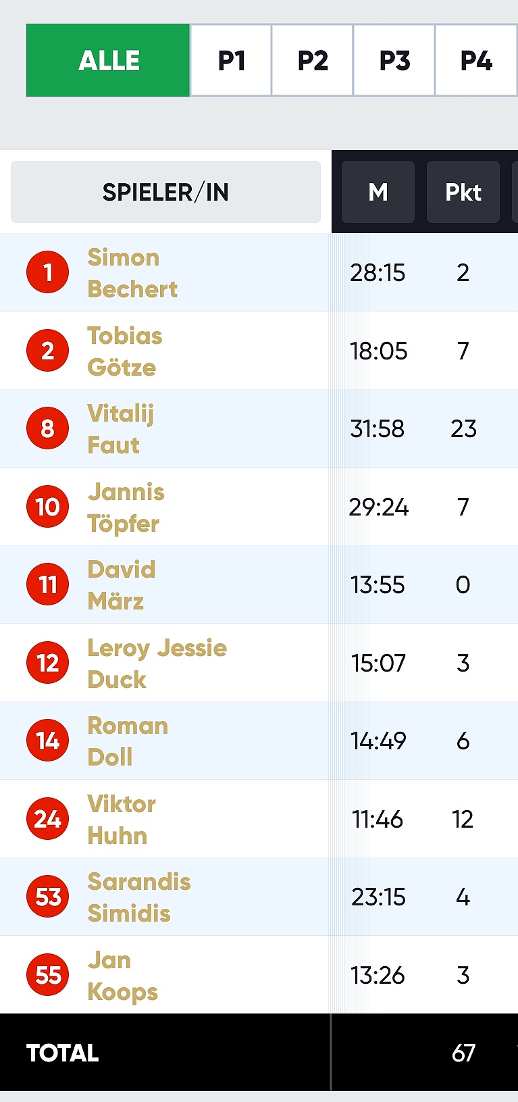Switch to the P2 period tab
Screen dimensions: 518x1102
[x=313, y=60]
